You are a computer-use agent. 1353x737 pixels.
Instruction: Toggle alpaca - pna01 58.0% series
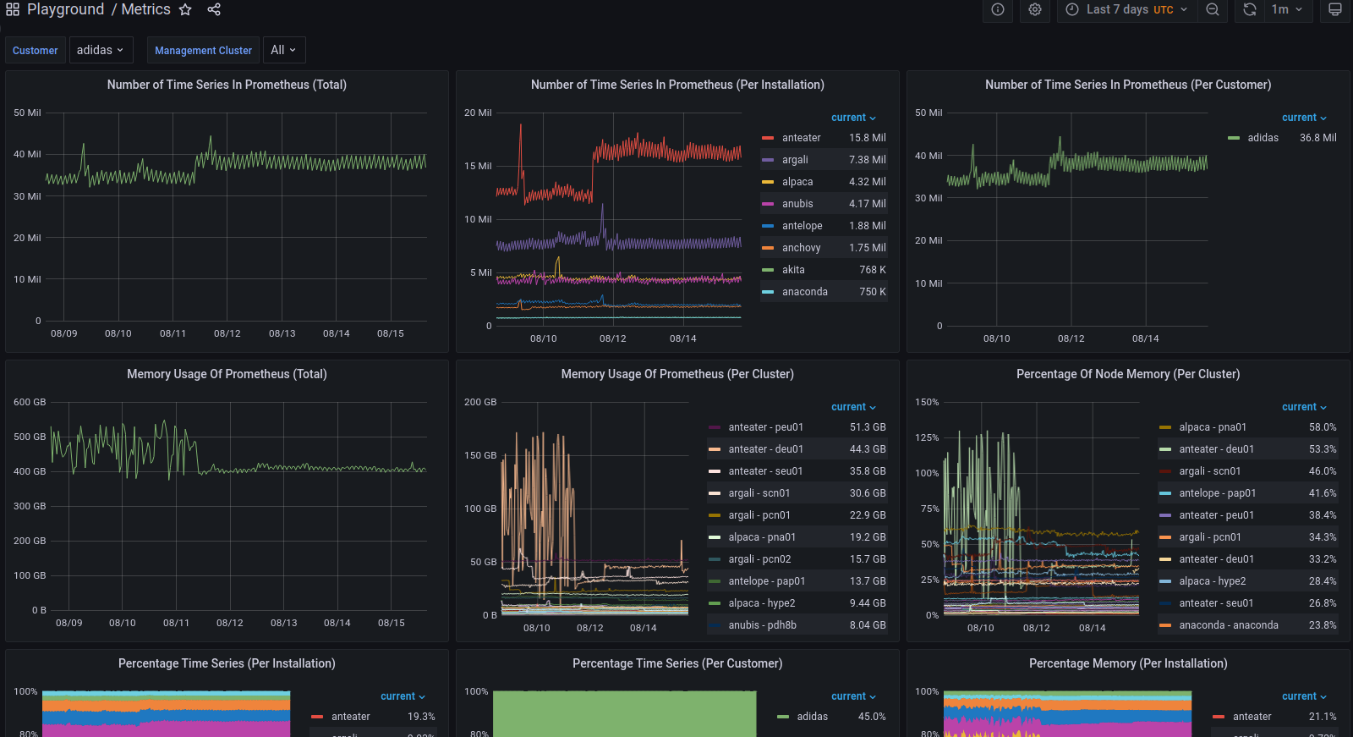tap(1213, 427)
